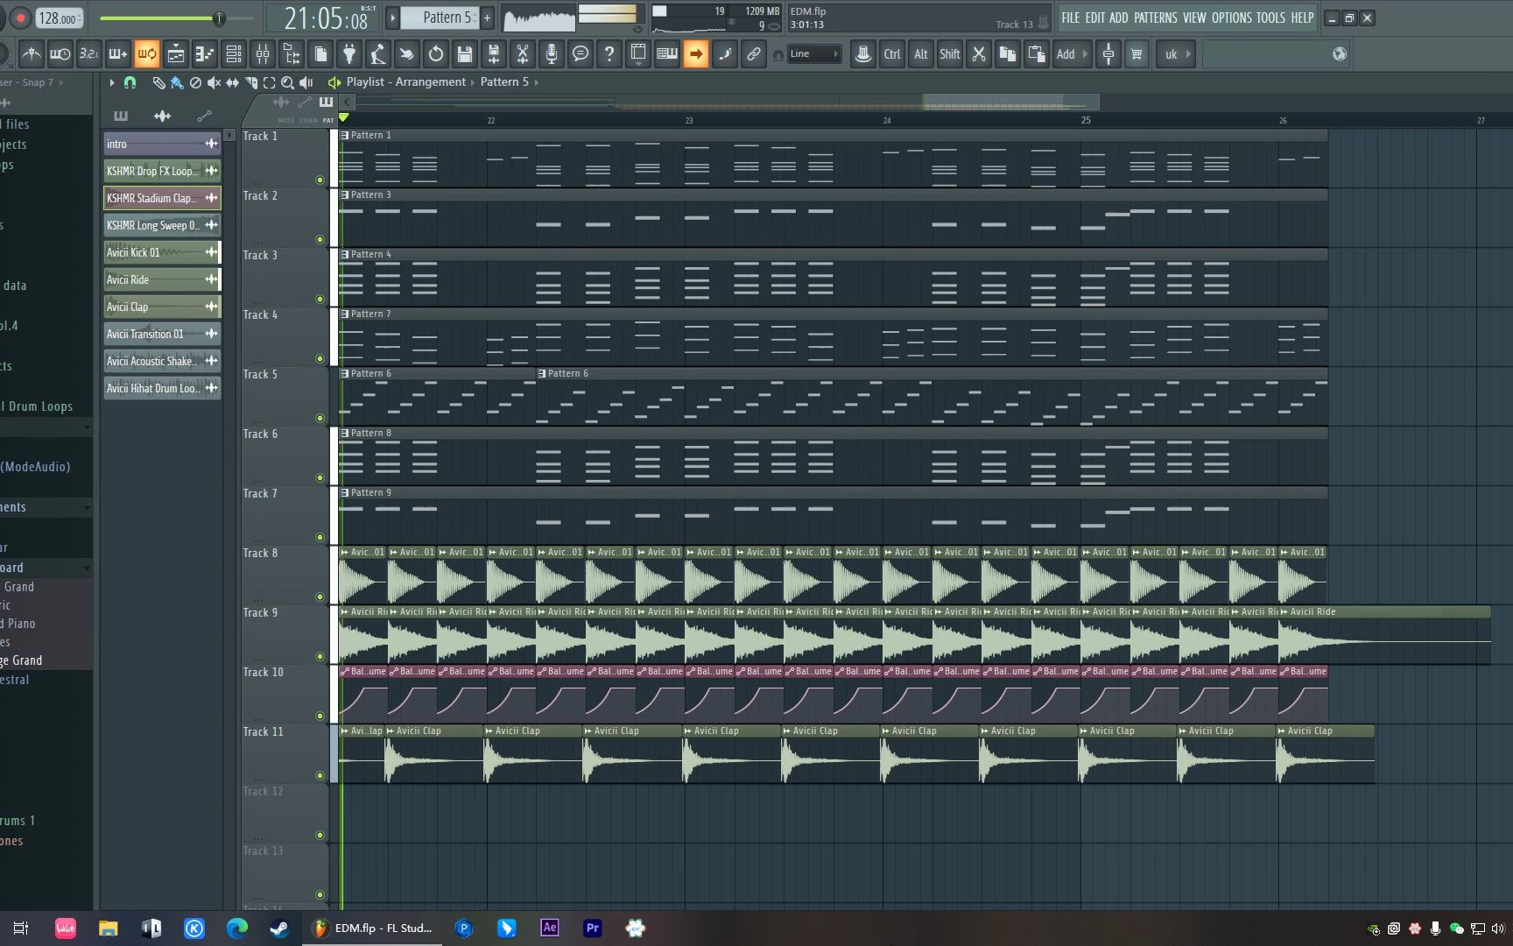Select the pencil draw tool in playlist
The width and height of the screenshot is (1513, 946).
coord(158,82)
